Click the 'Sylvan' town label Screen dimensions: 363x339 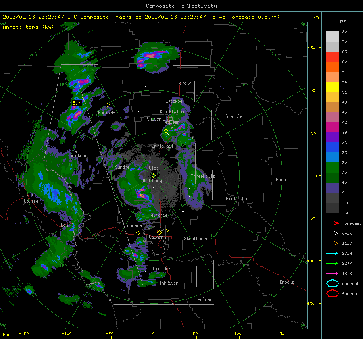pyautogui.click(x=154, y=119)
